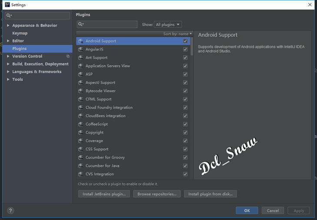Viewport: 317px width, 220px height.
Task: Close the Settings dialog
Action: 310,5
